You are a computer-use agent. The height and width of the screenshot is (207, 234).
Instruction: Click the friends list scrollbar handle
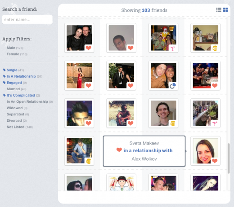(229, 159)
